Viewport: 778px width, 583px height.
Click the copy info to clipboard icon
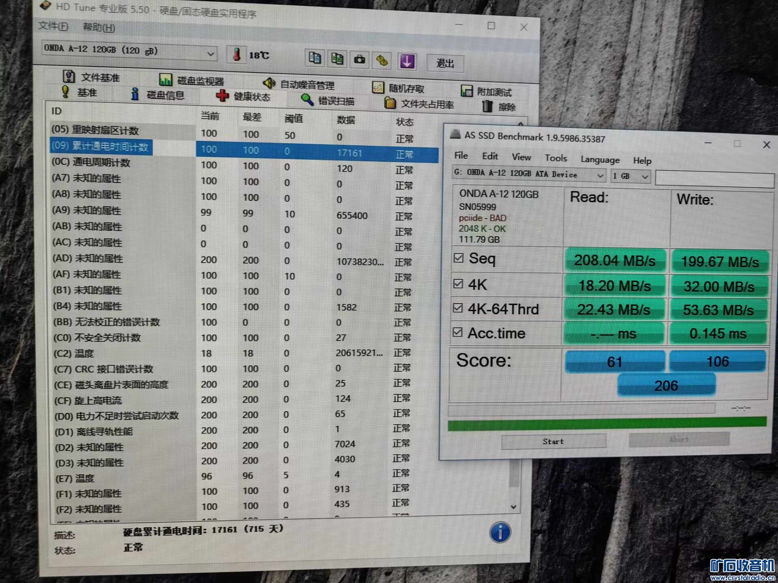point(314,58)
